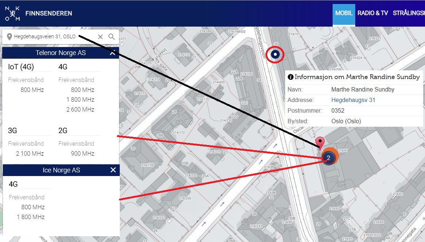Open the cluster marker labeled 2
The height and width of the screenshot is (242, 425).
pos(329,158)
